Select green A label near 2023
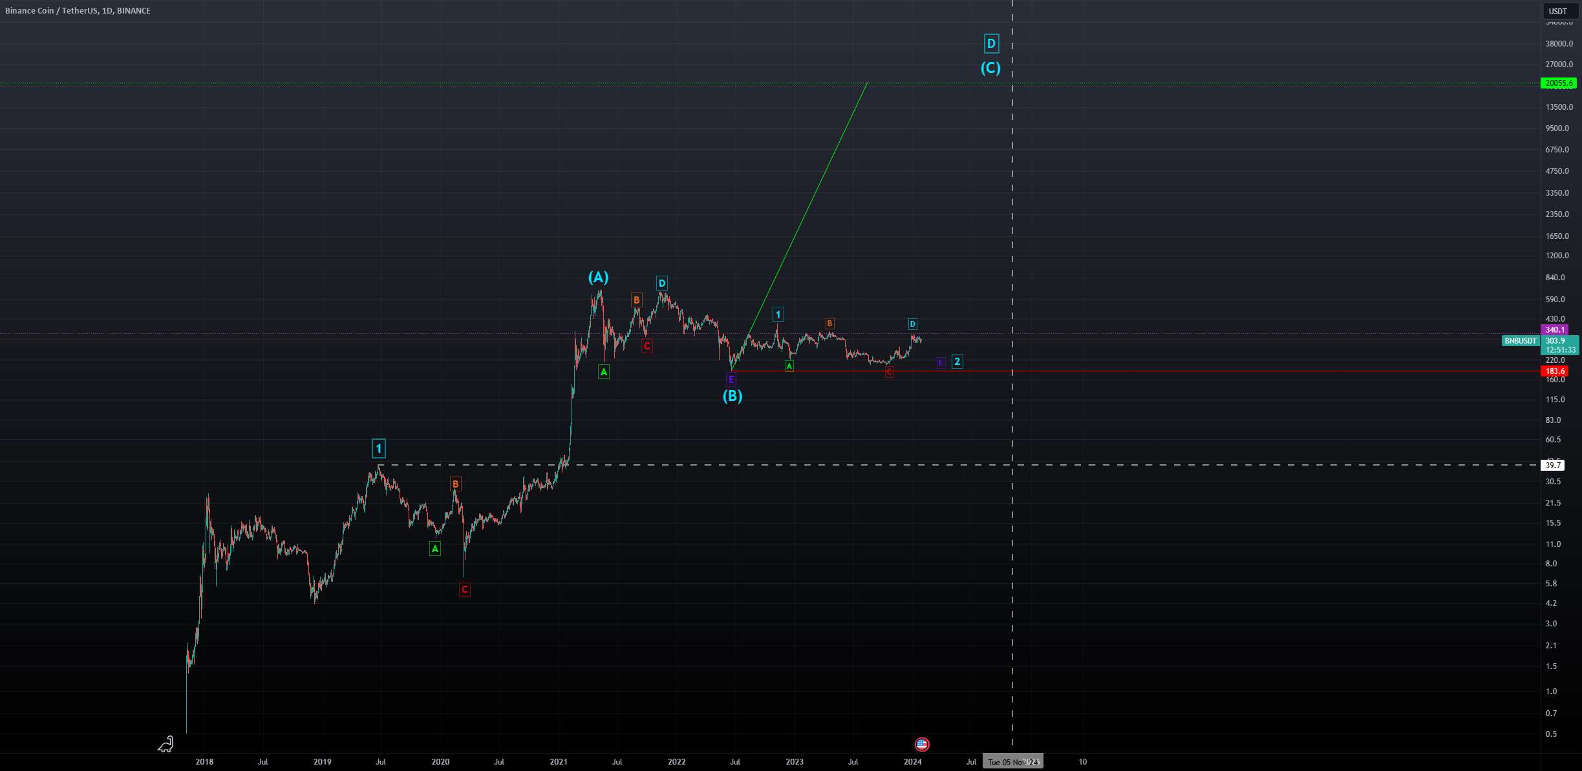The height and width of the screenshot is (771, 1582). (789, 366)
